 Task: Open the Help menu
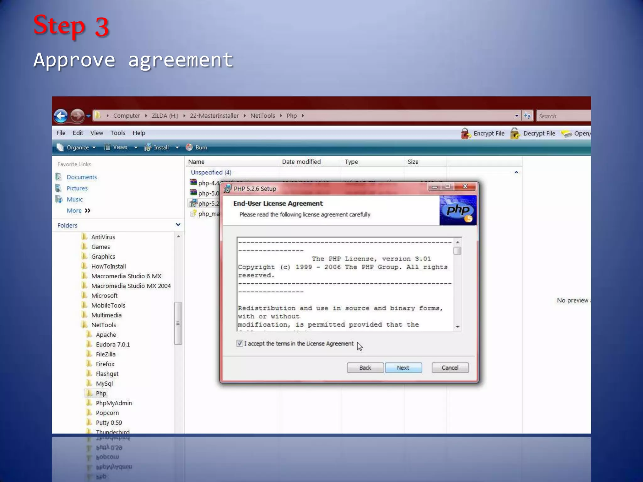click(x=139, y=133)
